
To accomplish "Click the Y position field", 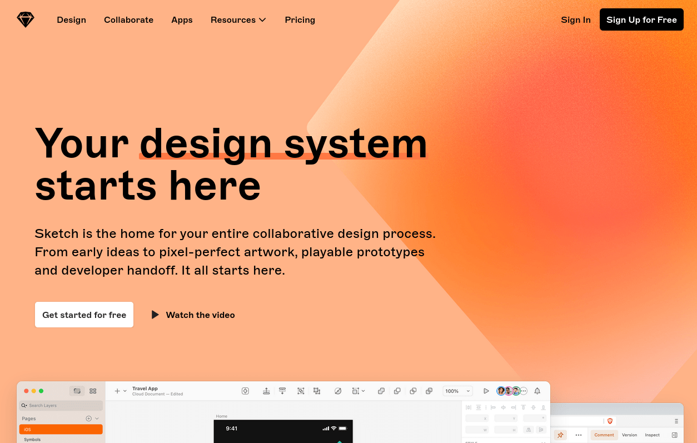I will (506, 418).
